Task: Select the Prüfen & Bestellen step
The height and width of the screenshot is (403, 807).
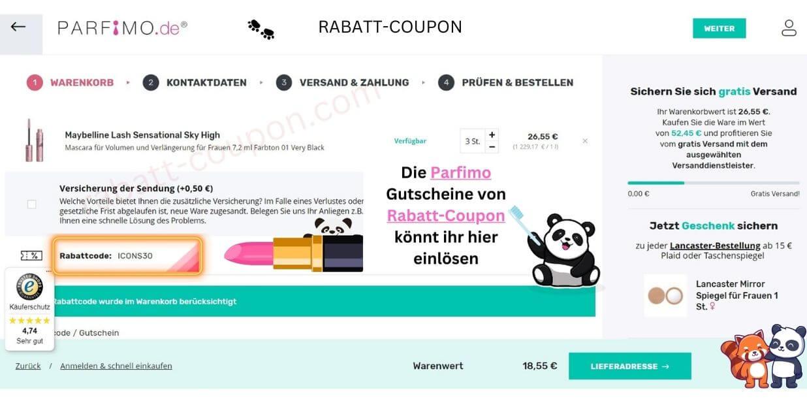Action: [x=505, y=83]
